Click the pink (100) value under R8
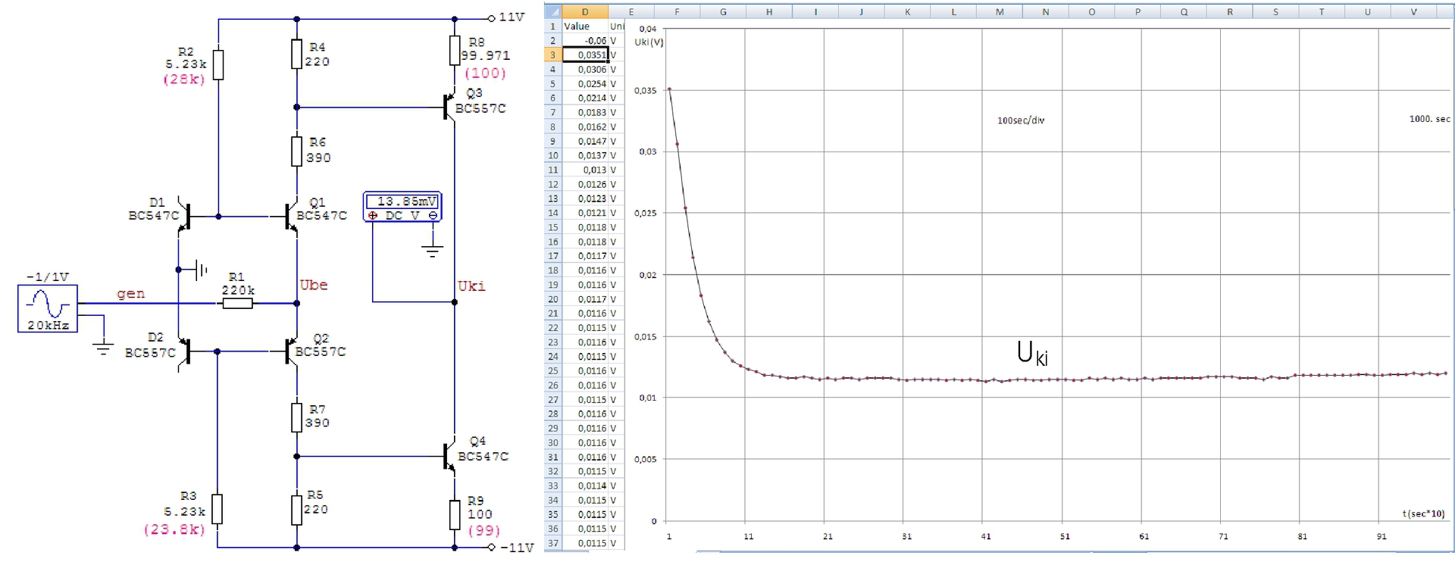The height and width of the screenshot is (587, 1455). click(x=485, y=73)
